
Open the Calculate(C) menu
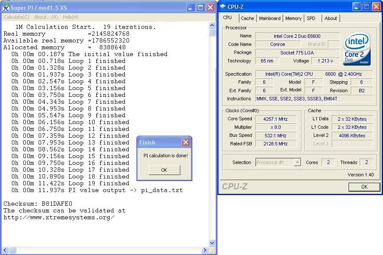pyautogui.click(x=17, y=17)
